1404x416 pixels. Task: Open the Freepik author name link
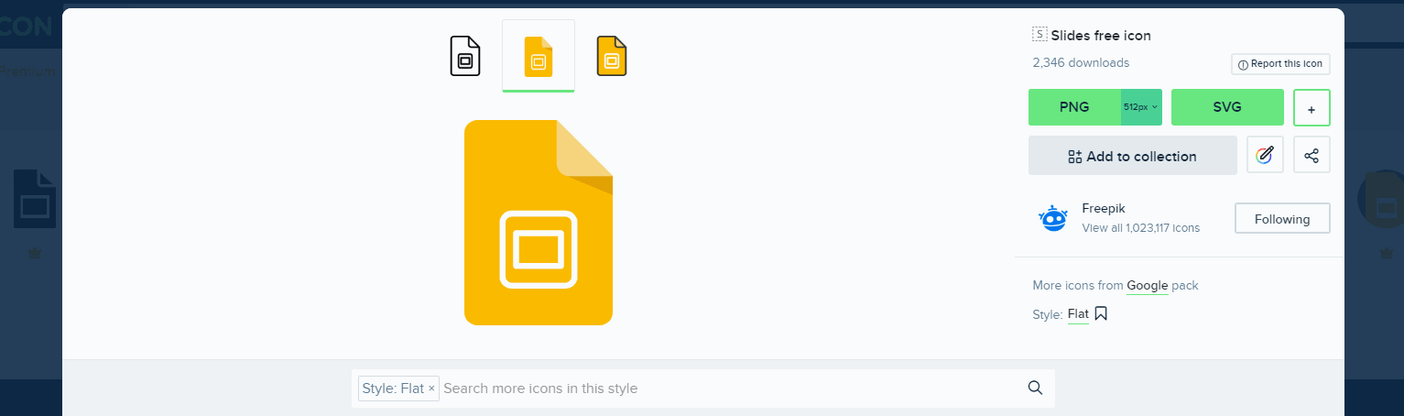point(1103,209)
